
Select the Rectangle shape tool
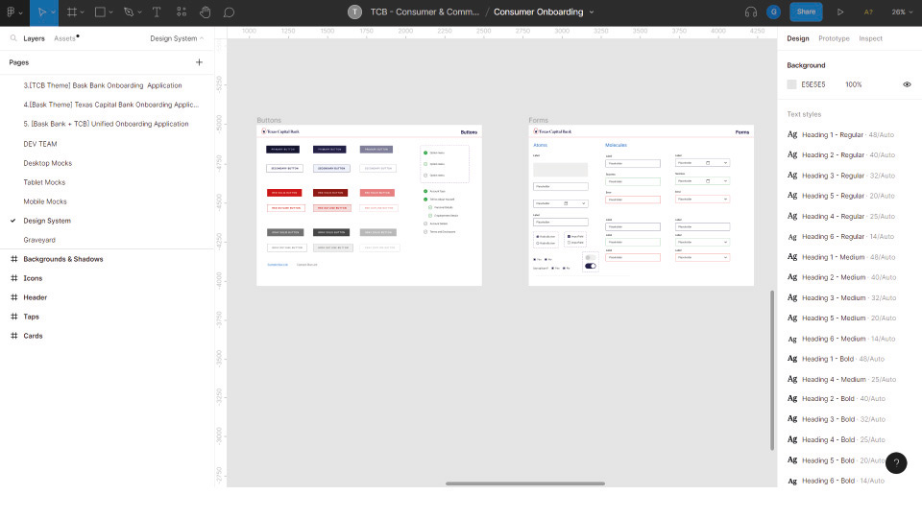coord(100,12)
